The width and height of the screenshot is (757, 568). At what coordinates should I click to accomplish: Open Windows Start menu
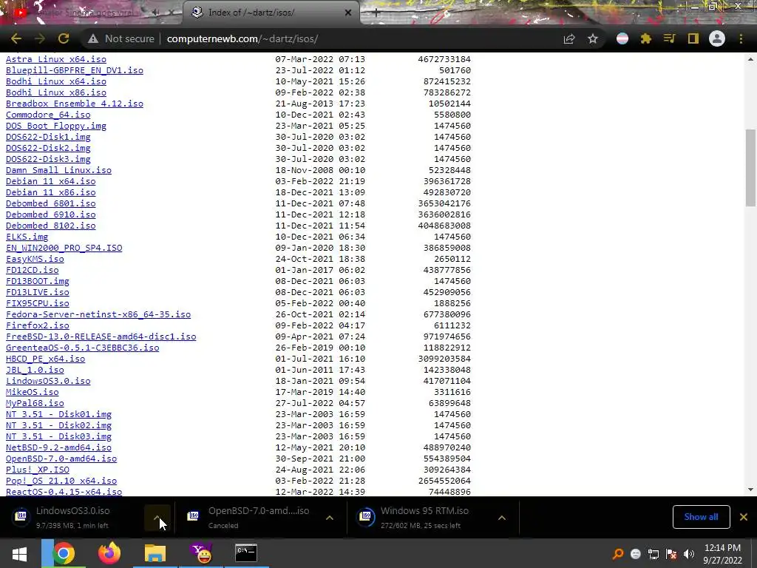[x=19, y=553]
